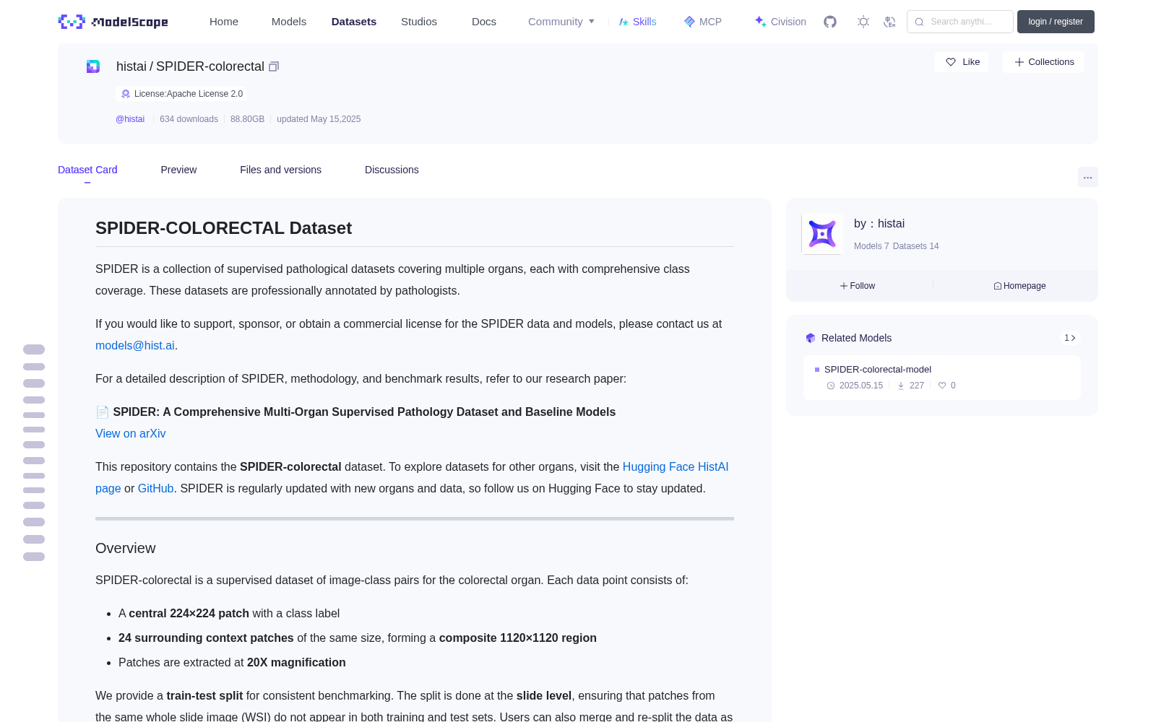1156x722 pixels.
Task: Click the Civision star icon
Action: pos(760,22)
